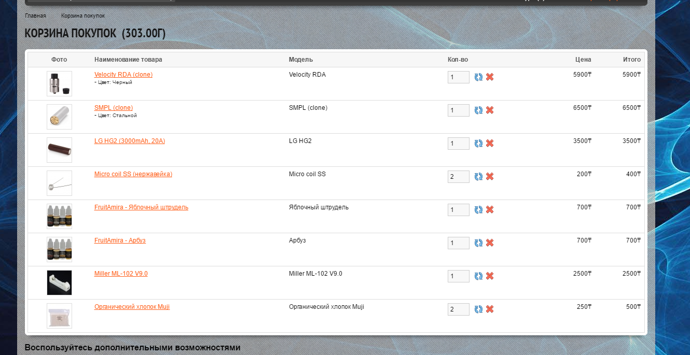The width and height of the screenshot is (690, 355).
Task: Click the Цвет: Черный option text
Action: (113, 82)
